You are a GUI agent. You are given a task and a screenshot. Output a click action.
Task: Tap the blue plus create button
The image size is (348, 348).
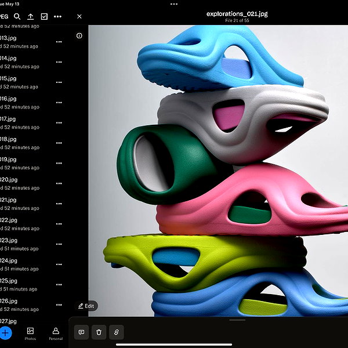[x=5, y=333]
